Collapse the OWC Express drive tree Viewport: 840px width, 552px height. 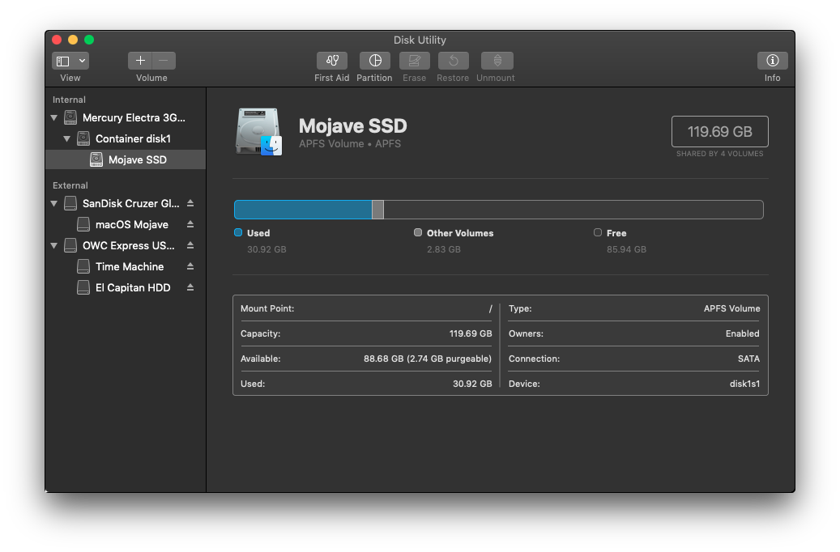click(x=54, y=246)
